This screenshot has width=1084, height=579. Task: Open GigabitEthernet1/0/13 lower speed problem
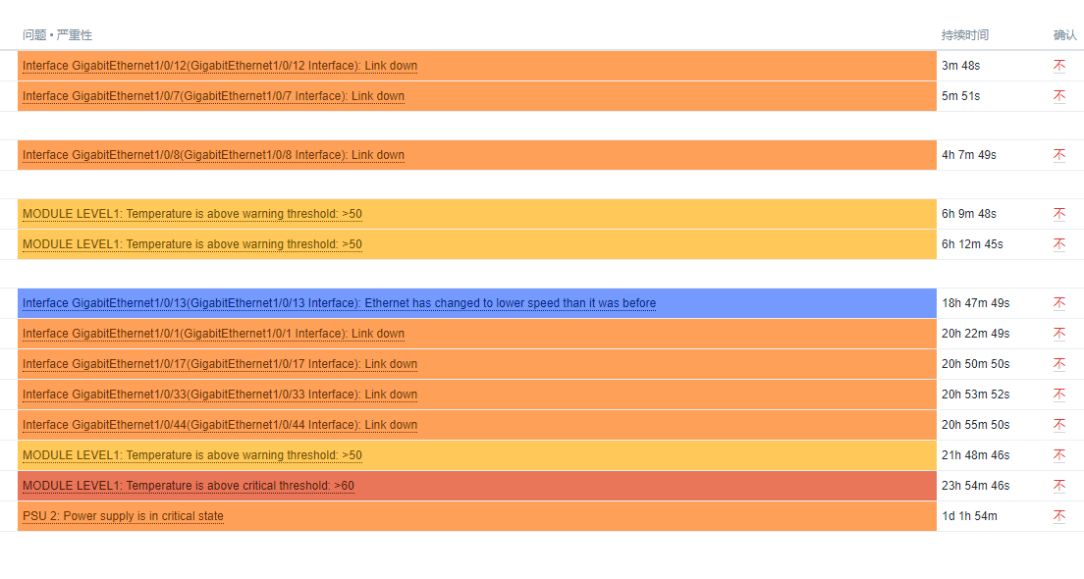click(x=339, y=303)
